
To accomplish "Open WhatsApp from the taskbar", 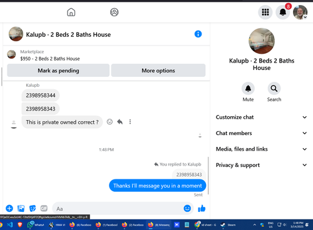I will pos(36,224).
